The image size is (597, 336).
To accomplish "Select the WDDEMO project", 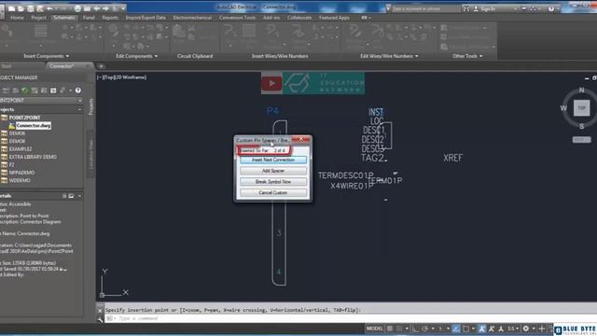I will (20, 180).
